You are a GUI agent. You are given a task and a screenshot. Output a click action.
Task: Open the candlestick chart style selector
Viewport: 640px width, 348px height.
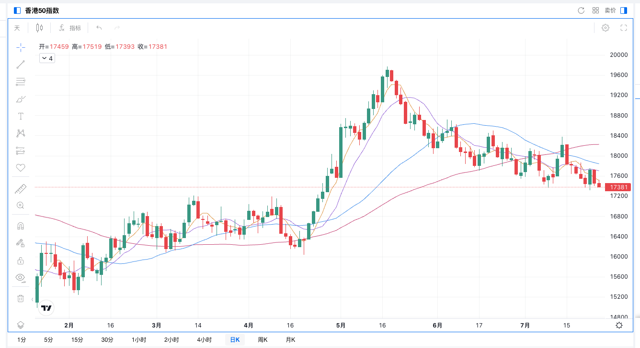pos(39,28)
